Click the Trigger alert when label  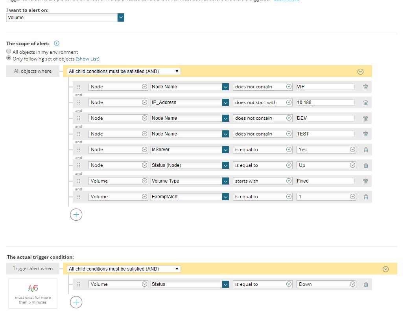(33, 269)
